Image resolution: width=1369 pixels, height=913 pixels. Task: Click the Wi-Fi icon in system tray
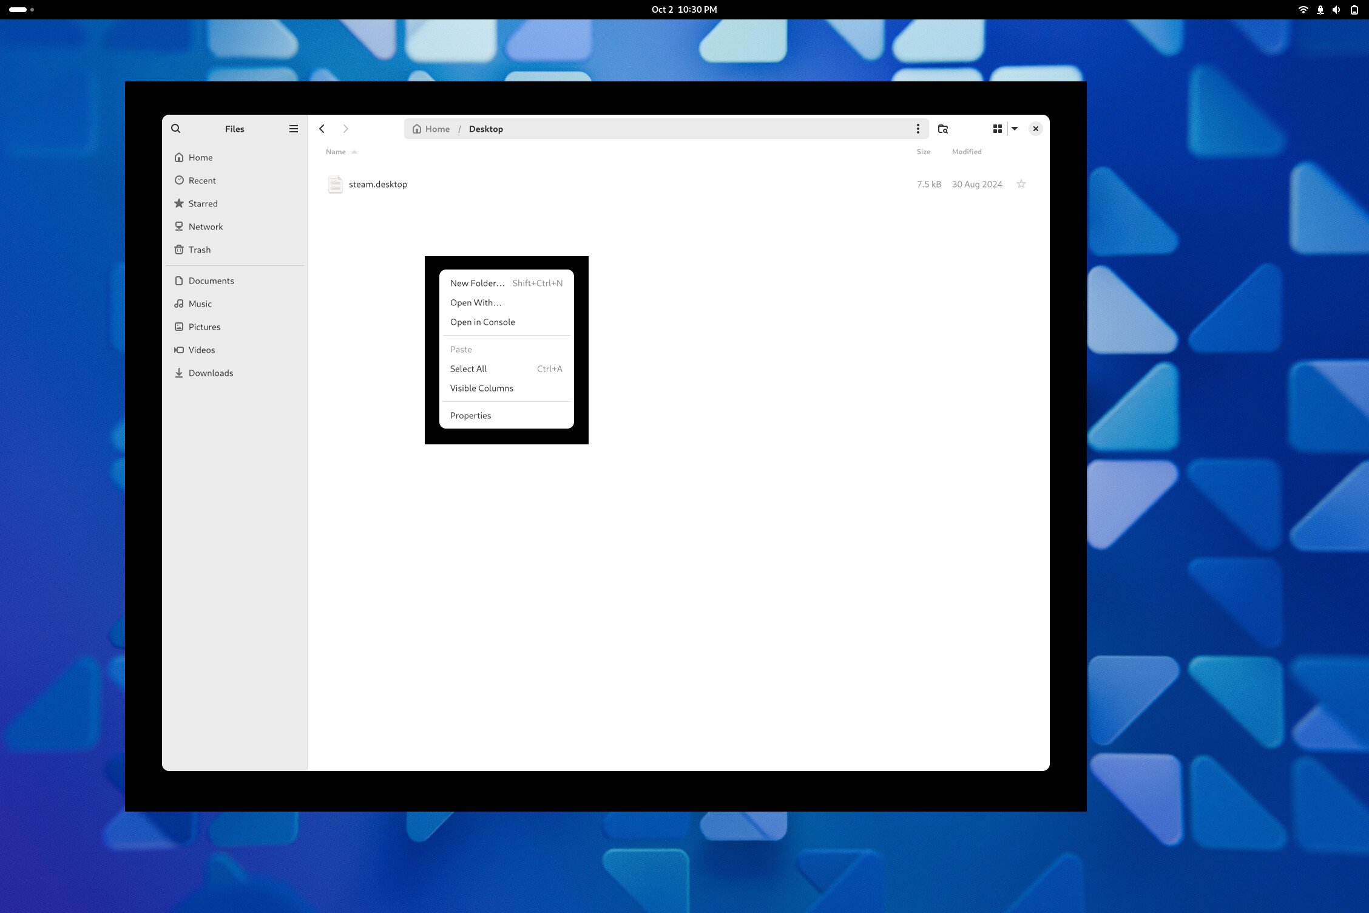[1303, 10]
